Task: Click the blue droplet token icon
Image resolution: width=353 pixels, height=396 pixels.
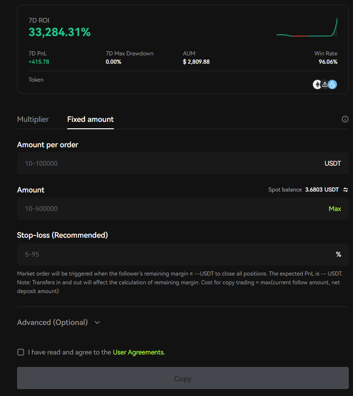Action: coord(332,84)
